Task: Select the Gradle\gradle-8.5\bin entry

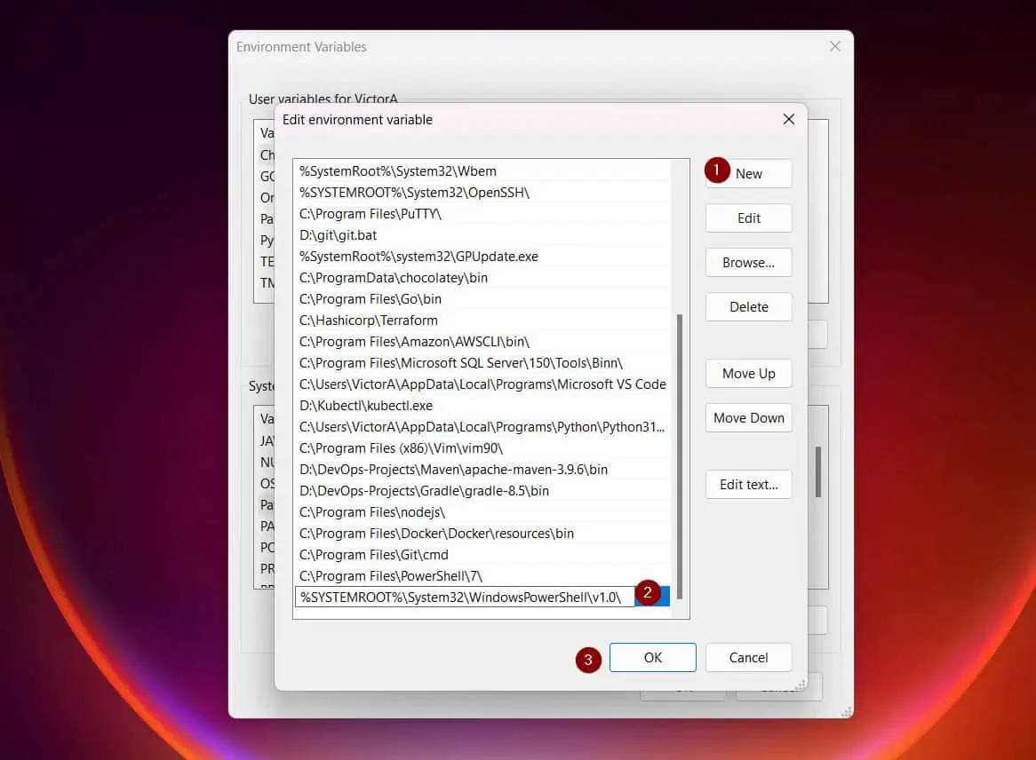Action: point(482,491)
